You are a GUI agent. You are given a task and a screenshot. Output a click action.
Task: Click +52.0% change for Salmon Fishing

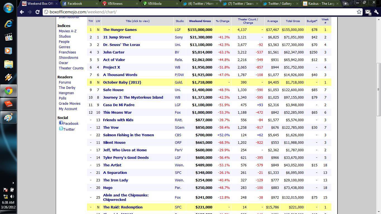tap(223, 135)
